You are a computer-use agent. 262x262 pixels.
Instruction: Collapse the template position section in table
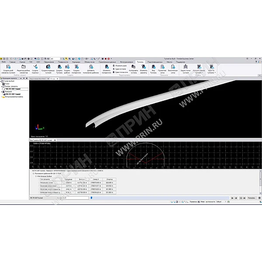point(32,174)
